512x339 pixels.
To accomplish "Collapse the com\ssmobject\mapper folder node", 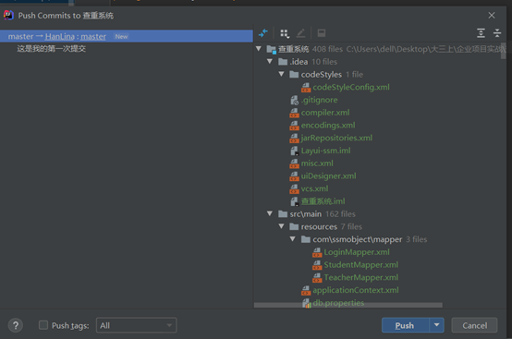I will tap(293, 239).
